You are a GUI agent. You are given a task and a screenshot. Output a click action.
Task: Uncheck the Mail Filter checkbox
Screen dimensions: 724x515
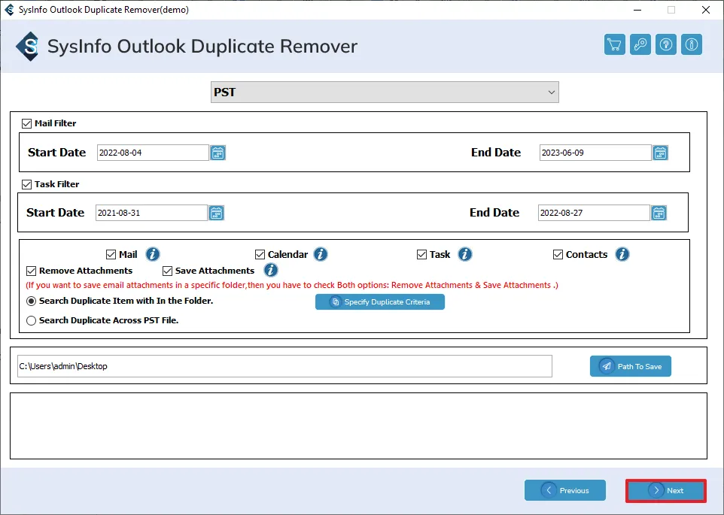(x=27, y=123)
